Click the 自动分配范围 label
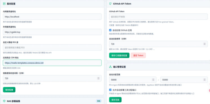 115,74
